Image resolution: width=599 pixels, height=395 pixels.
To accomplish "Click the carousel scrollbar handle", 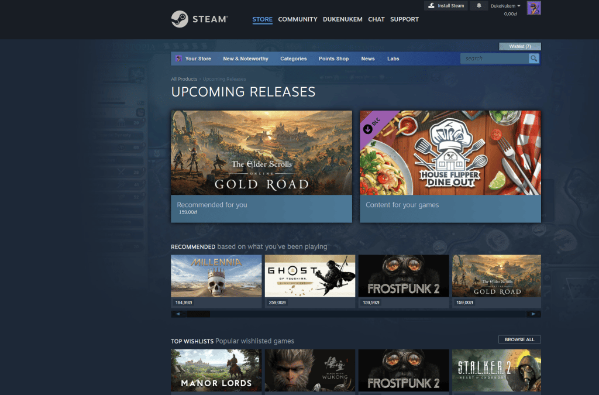I will click(198, 314).
